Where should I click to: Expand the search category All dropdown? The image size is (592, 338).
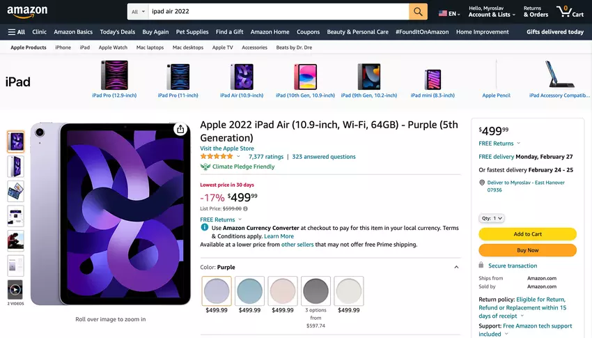139,12
